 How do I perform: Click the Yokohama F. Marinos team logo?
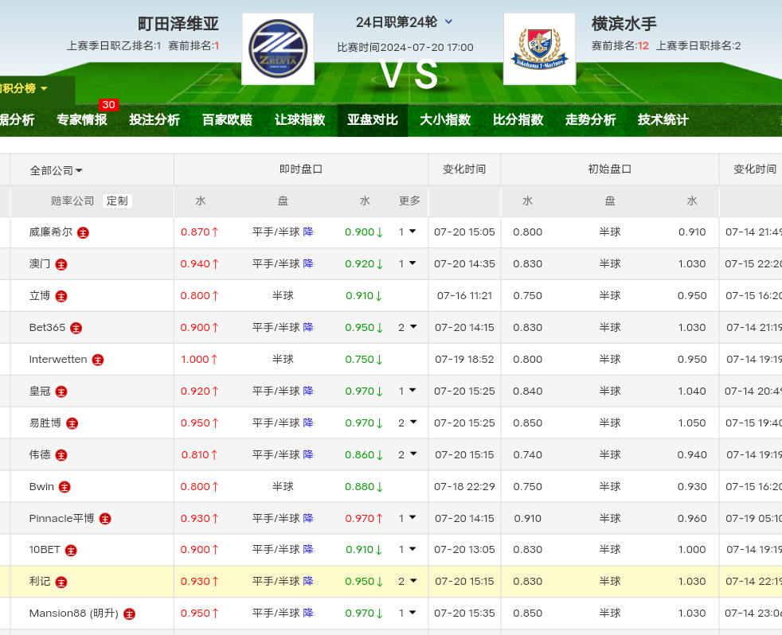(x=539, y=49)
